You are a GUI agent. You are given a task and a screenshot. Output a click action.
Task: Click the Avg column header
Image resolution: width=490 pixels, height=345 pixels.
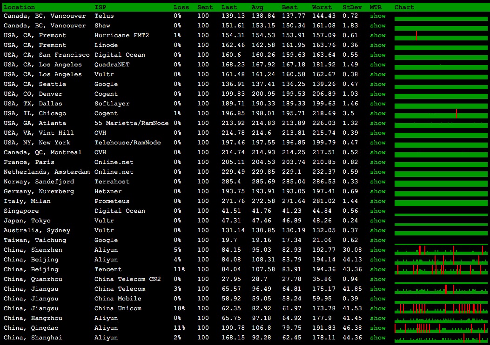click(x=257, y=7)
